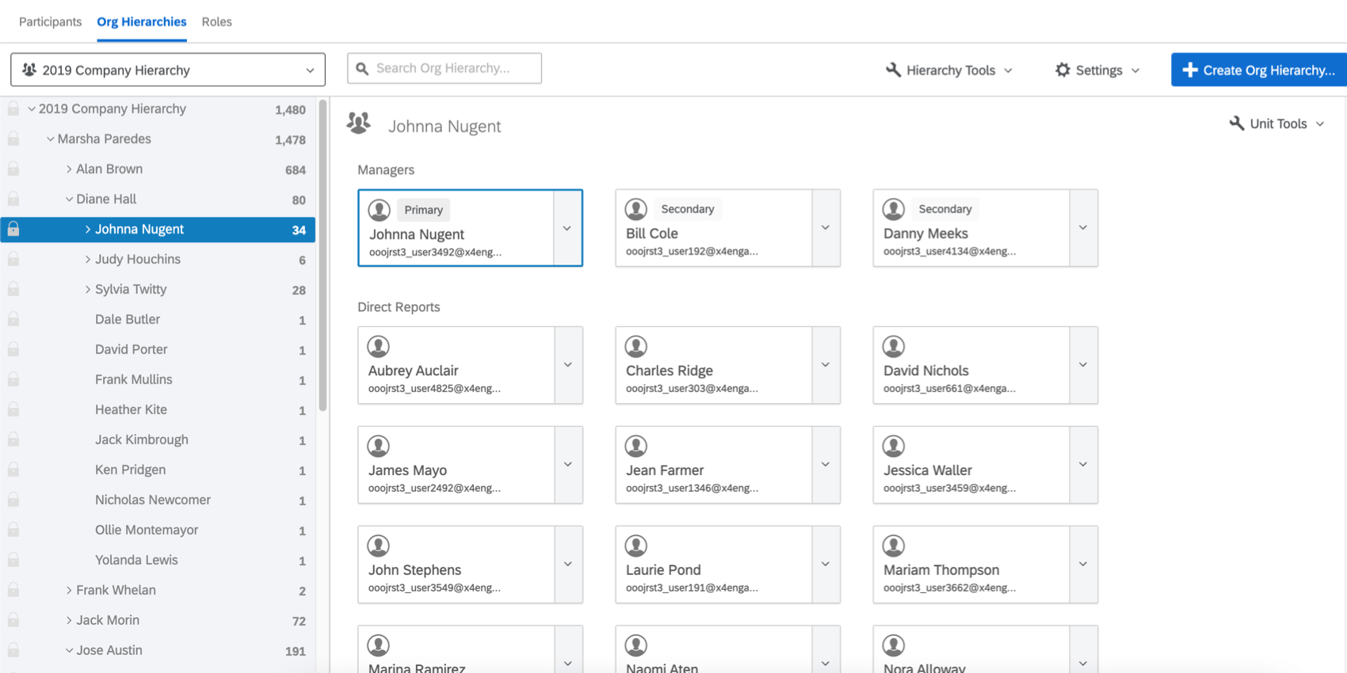
Task: Click the lock icon beside Johnna Nugent
Action: point(13,230)
